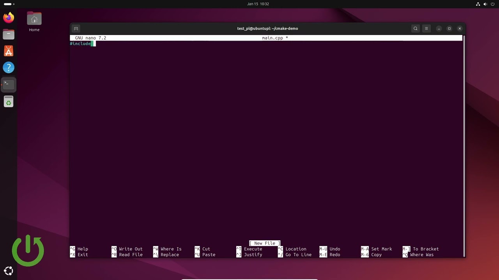Click the ^R Read File shortcut
The width and height of the screenshot is (499, 280).
pyautogui.click(x=127, y=255)
